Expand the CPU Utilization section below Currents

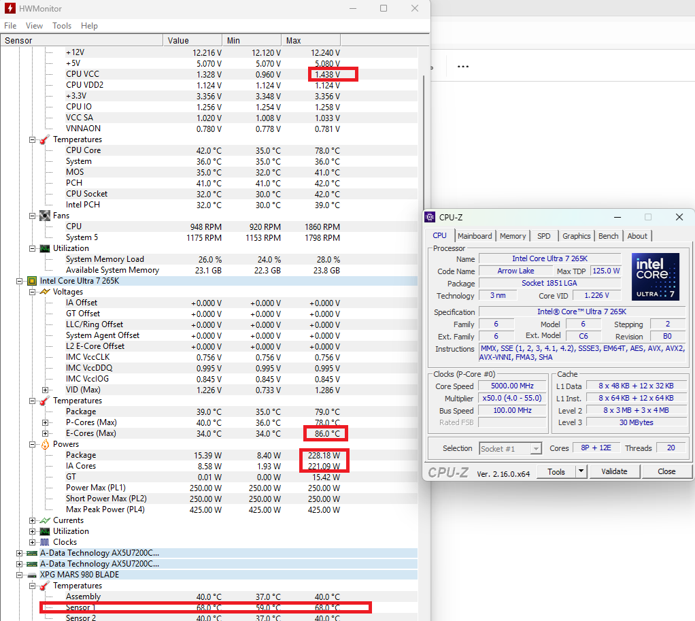[33, 531]
